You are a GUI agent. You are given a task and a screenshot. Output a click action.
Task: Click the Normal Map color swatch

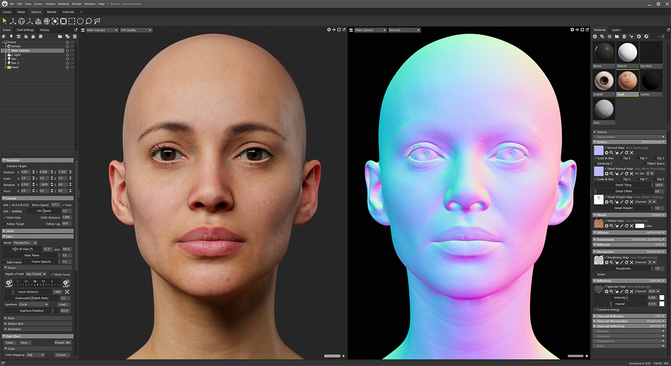[599, 150]
